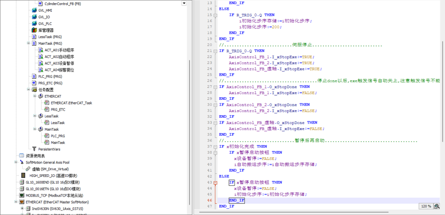Click the 120 % zoom level field
This screenshot has height=215, width=445.
[425, 206]
